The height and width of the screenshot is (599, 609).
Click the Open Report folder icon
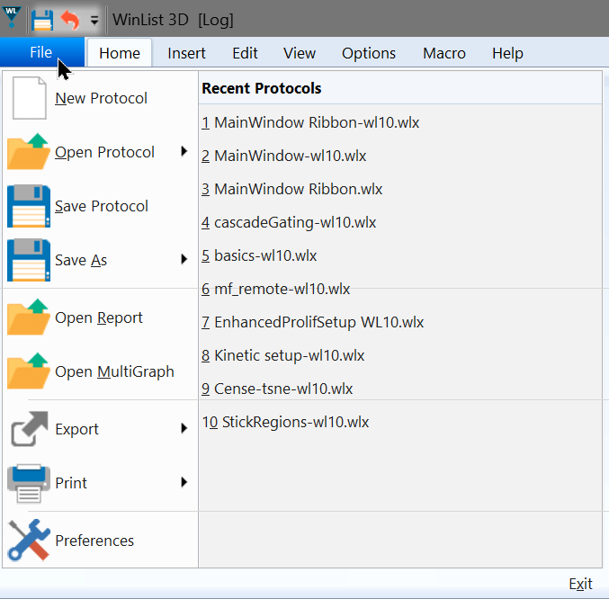pyautogui.click(x=29, y=317)
